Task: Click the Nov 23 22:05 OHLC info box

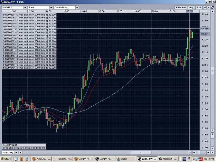Action: [x=24, y=146]
